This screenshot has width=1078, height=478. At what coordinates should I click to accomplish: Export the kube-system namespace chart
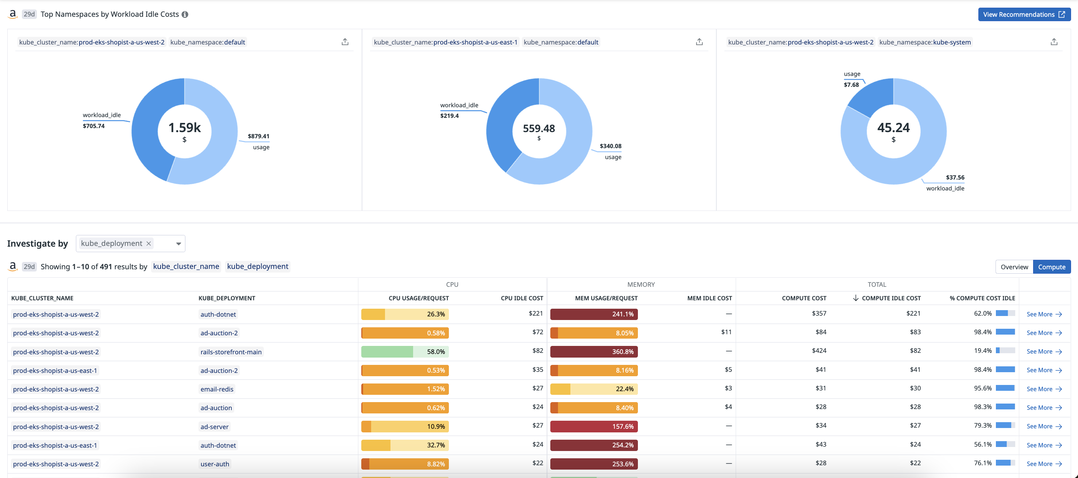click(1054, 42)
